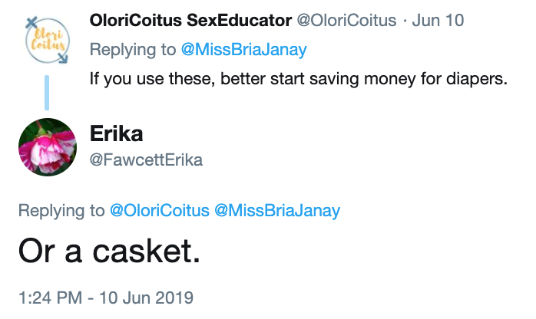
Task: Open the Jun 10 tweet date
Action: click(x=438, y=21)
